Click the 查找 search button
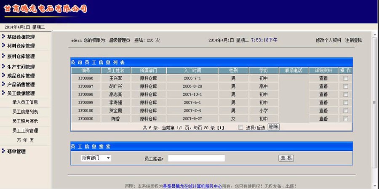379x189 pixels. [x=286, y=158]
